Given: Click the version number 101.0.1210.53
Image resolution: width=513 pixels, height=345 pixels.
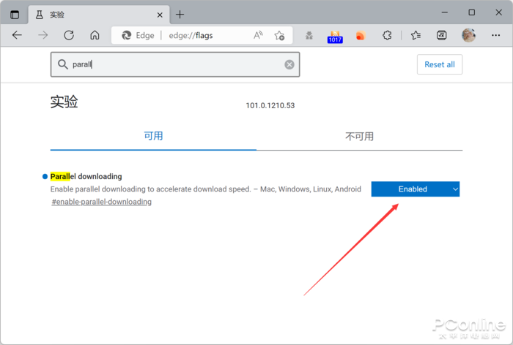Looking at the screenshot, I should [270, 105].
